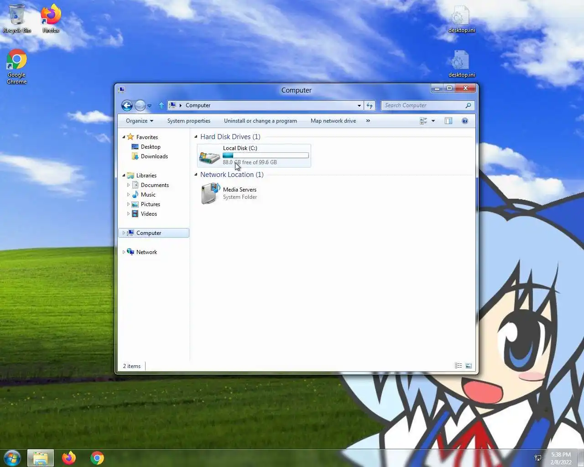Expand the Computer tree node
The image size is (584, 467).
coord(124,233)
